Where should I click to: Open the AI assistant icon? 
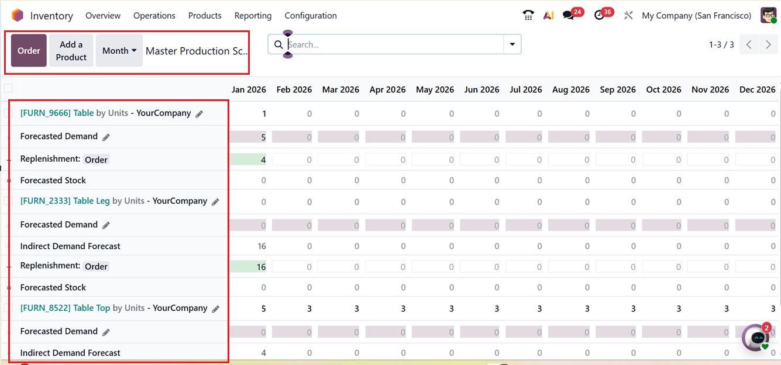548,15
